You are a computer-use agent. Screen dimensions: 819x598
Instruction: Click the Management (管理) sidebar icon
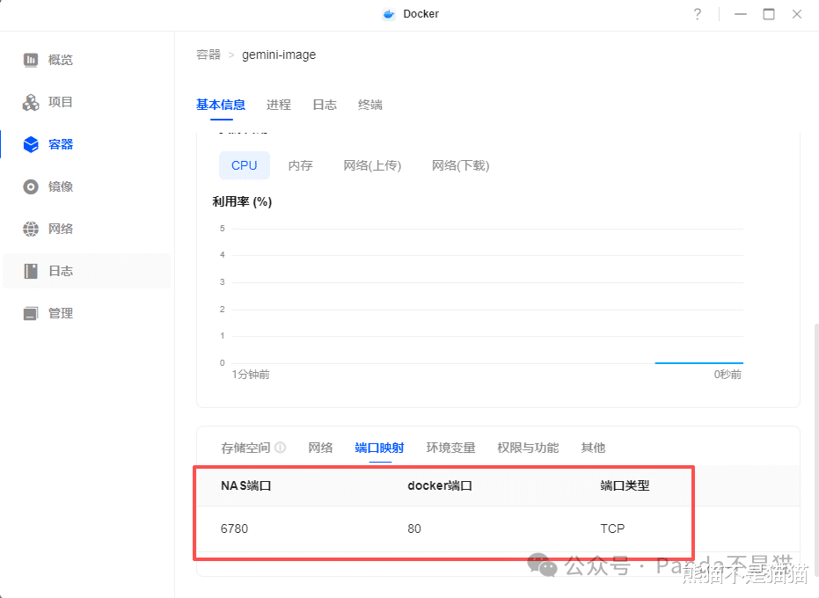pos(31,313)
